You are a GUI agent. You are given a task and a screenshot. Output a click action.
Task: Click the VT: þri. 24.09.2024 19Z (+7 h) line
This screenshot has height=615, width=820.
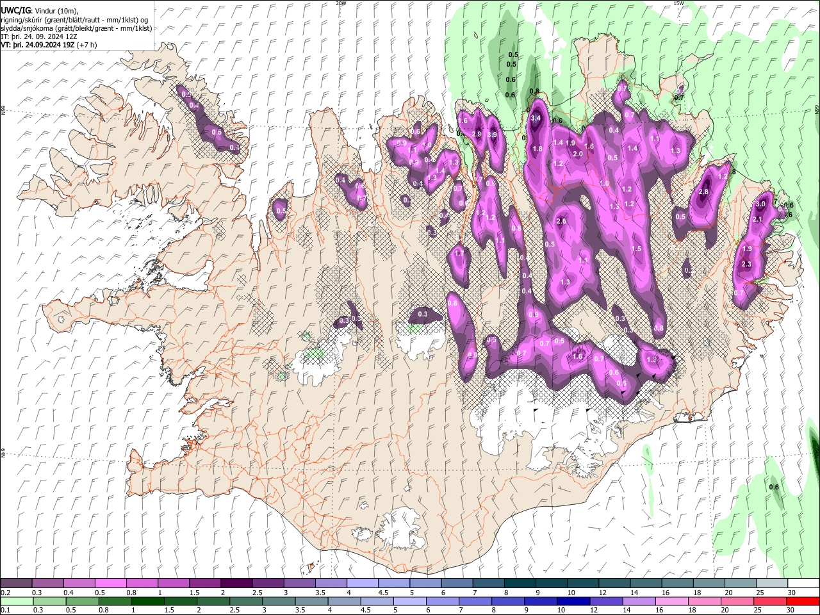[x=49, y=45]
